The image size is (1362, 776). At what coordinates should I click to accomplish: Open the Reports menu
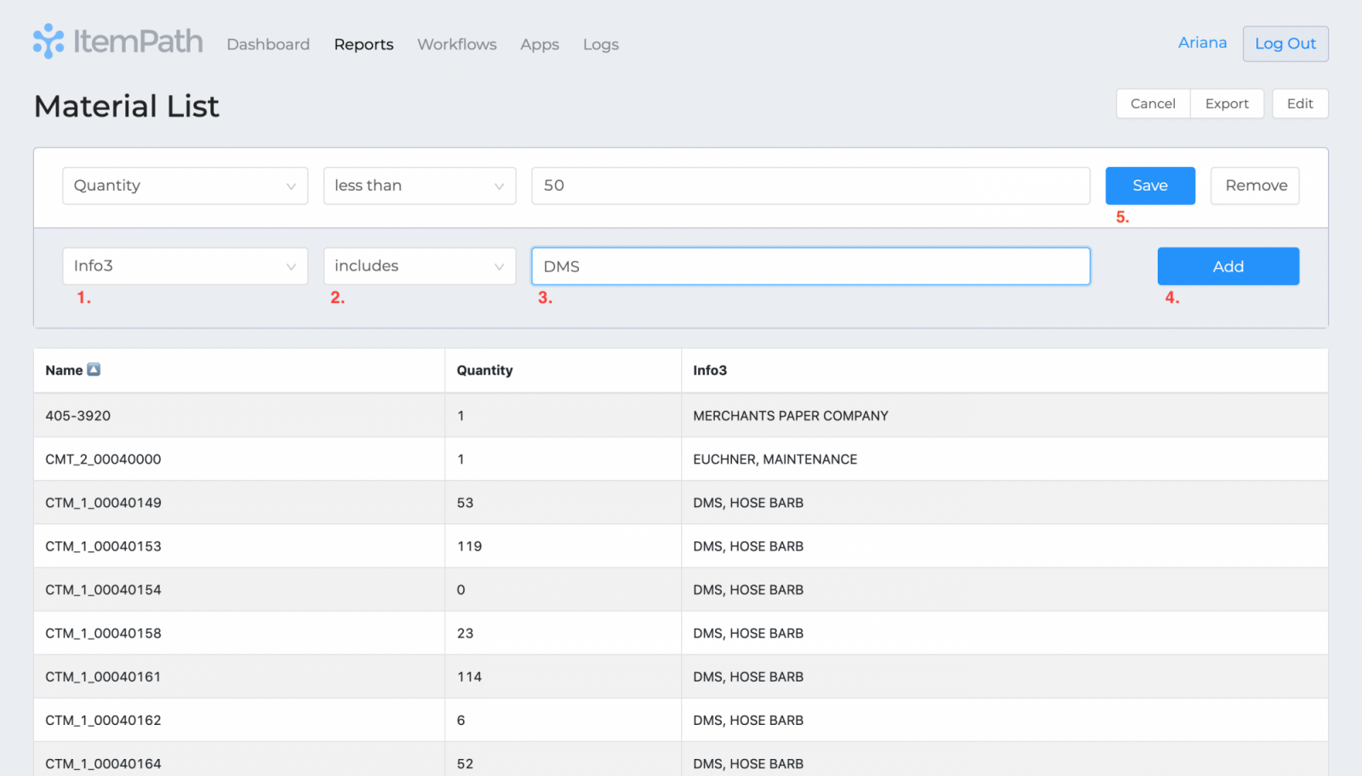[x=363, y=44]
